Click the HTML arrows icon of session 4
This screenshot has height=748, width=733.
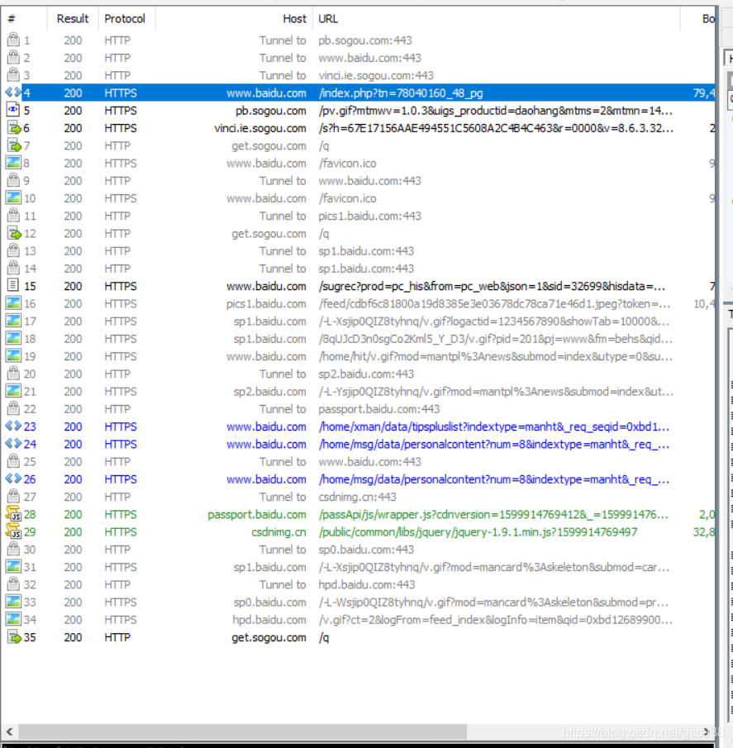(13, 93)
